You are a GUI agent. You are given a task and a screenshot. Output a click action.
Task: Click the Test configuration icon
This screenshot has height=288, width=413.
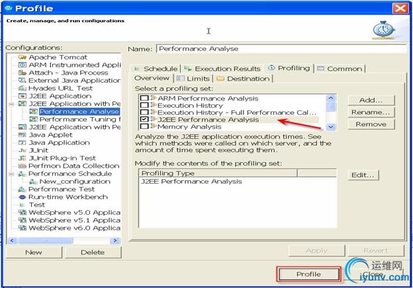(x=23, y=205)
